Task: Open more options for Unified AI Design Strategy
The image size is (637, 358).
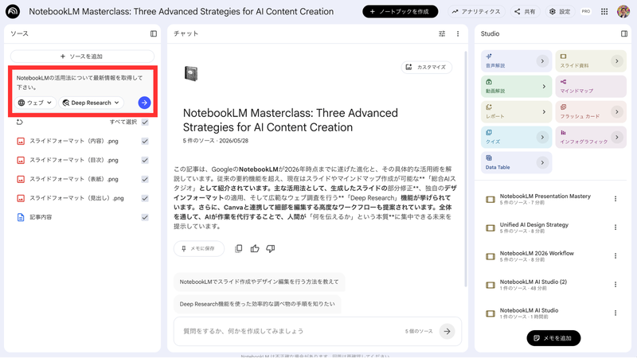Action: pyautogui.click(x=616, y=228)
